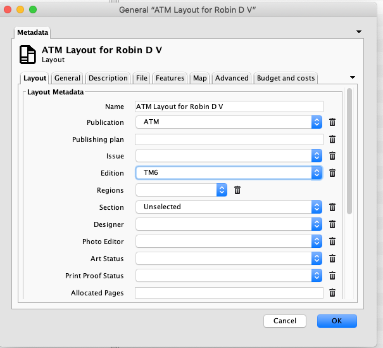This screenshot has width=383, height=348.
Task: Confirm with the OK button
Action: pyautogui.click(x=337, y=321)
